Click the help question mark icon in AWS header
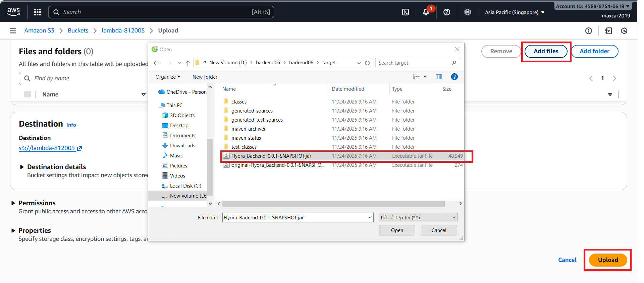This screenshot has height=283, width=644. point(446,12)
